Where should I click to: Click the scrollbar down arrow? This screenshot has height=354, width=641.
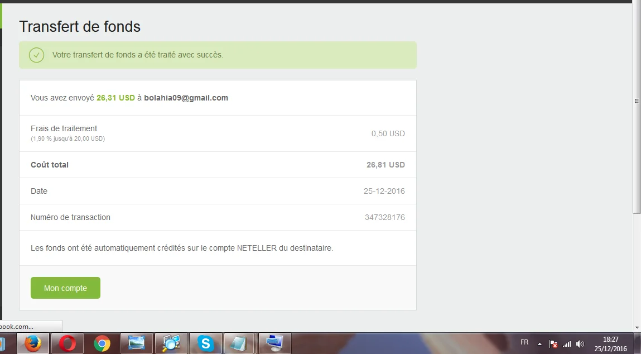click(x=637, y=327)
